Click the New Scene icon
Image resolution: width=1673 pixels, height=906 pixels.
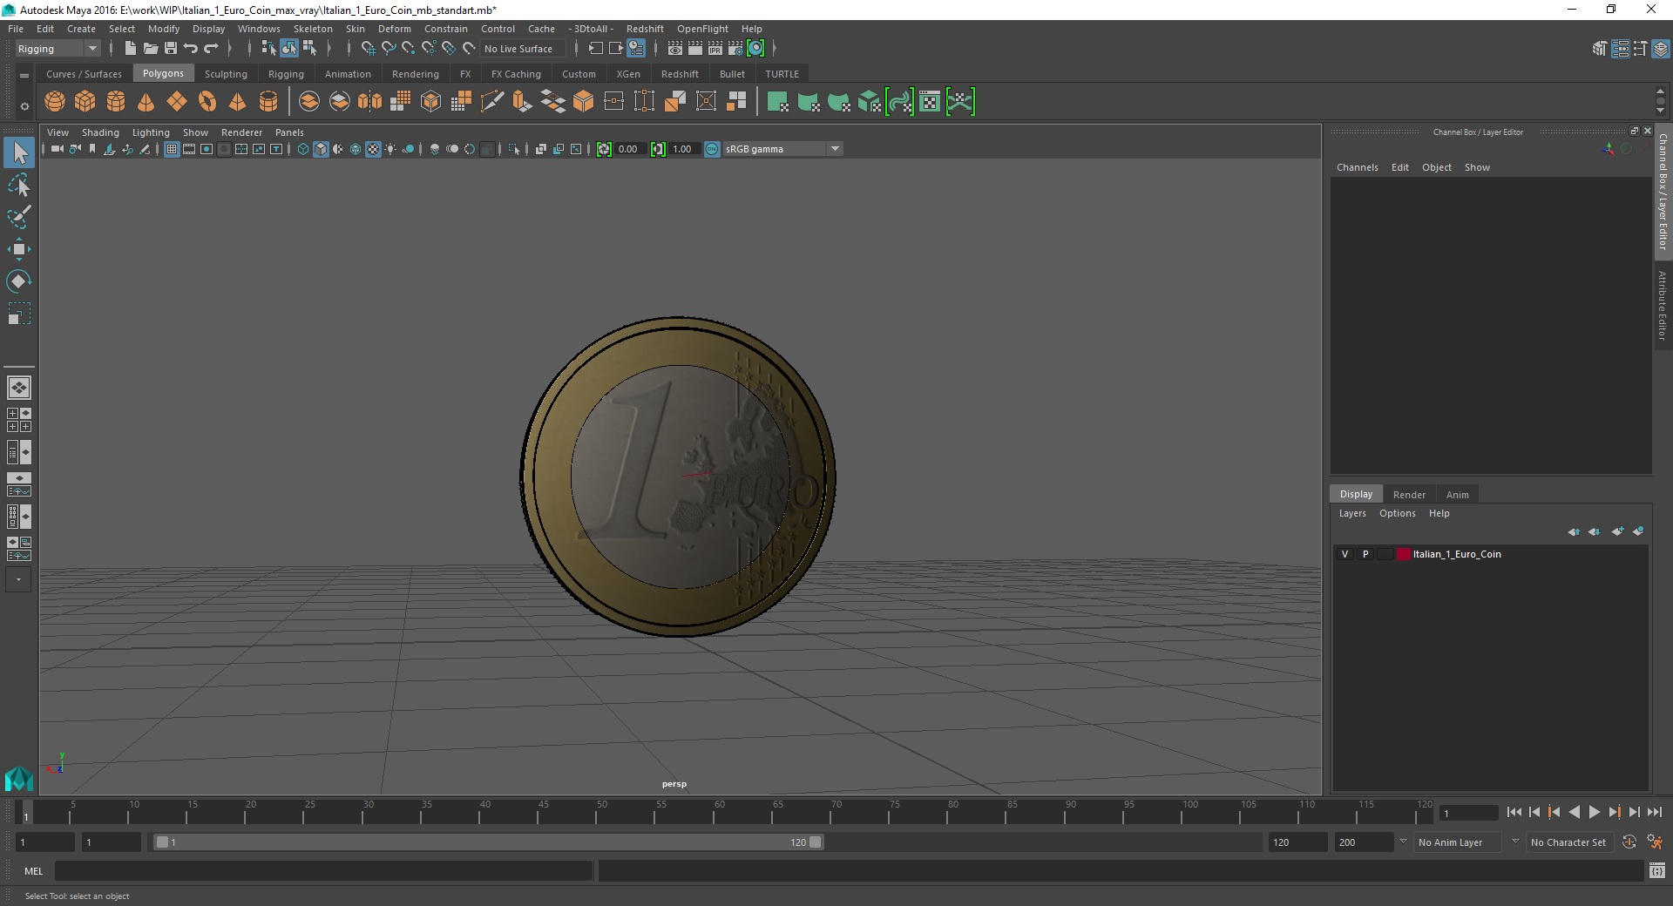coord(130,49)
